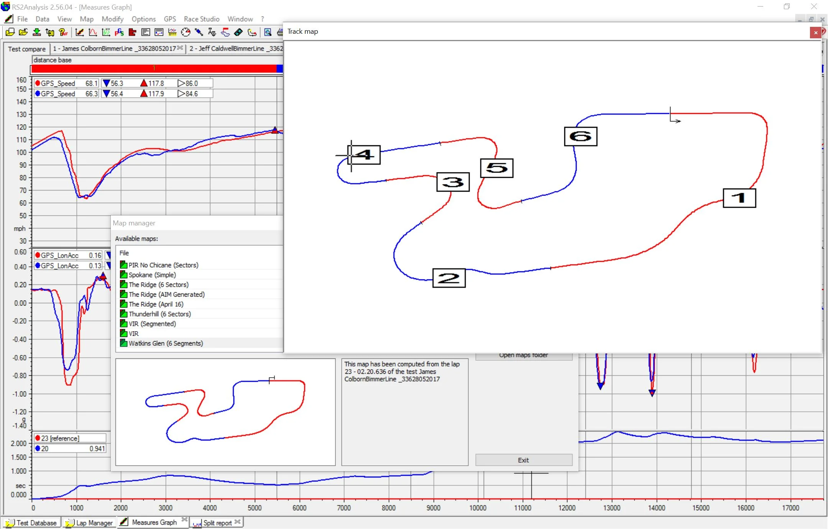Open the text report toolbar icon
The image size is (828, 529).
pos(146,32)
